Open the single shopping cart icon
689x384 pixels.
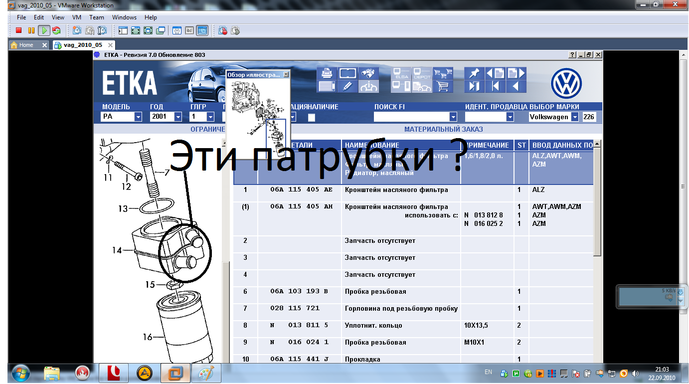(x=443, y=86)
